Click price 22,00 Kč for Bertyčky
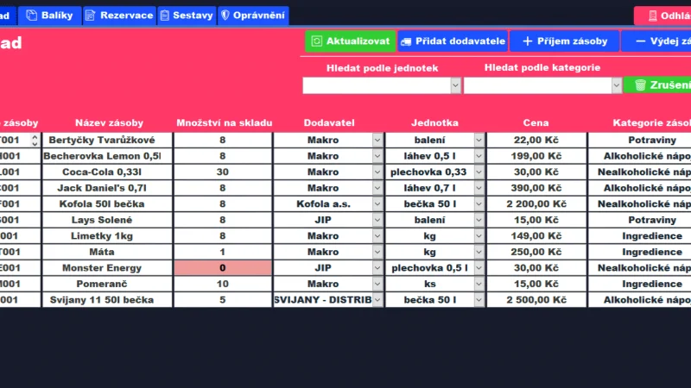Screen dimensions: 691x388 click(536, 140)
